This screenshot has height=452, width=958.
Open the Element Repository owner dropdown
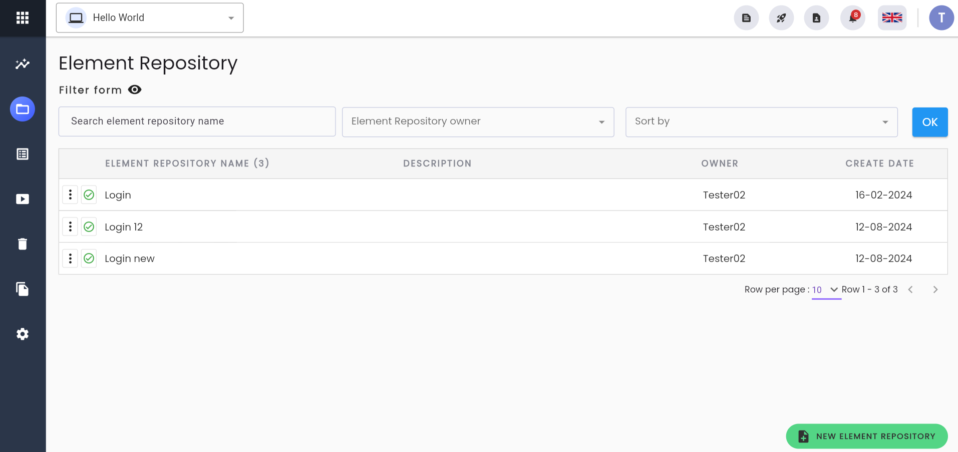(x=478, y=121)
